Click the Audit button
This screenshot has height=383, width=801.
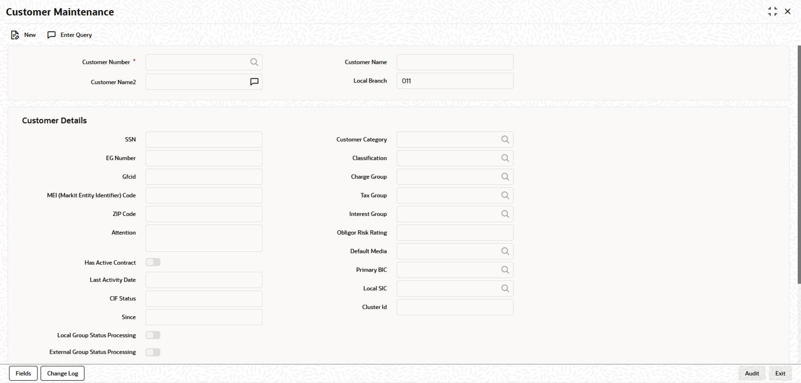[752, 373]
